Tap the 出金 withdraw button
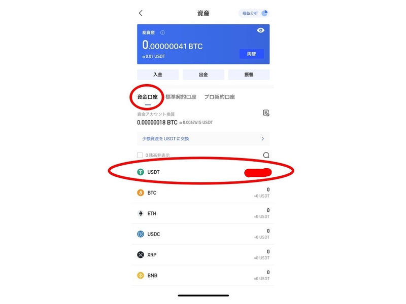Screen dimensions: 406x304 point(204,74)
